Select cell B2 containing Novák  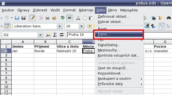point(45,51)
